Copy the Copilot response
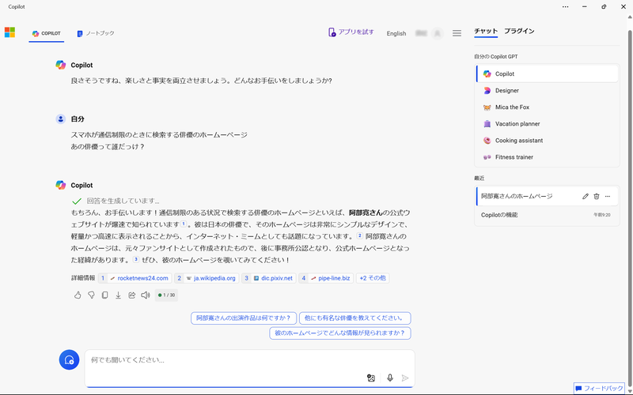 [104, 295]
